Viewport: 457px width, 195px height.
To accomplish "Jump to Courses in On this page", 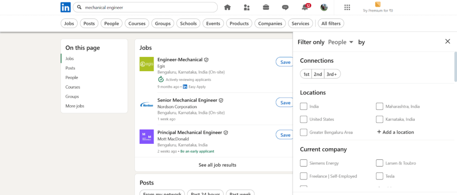I will 73,87.
